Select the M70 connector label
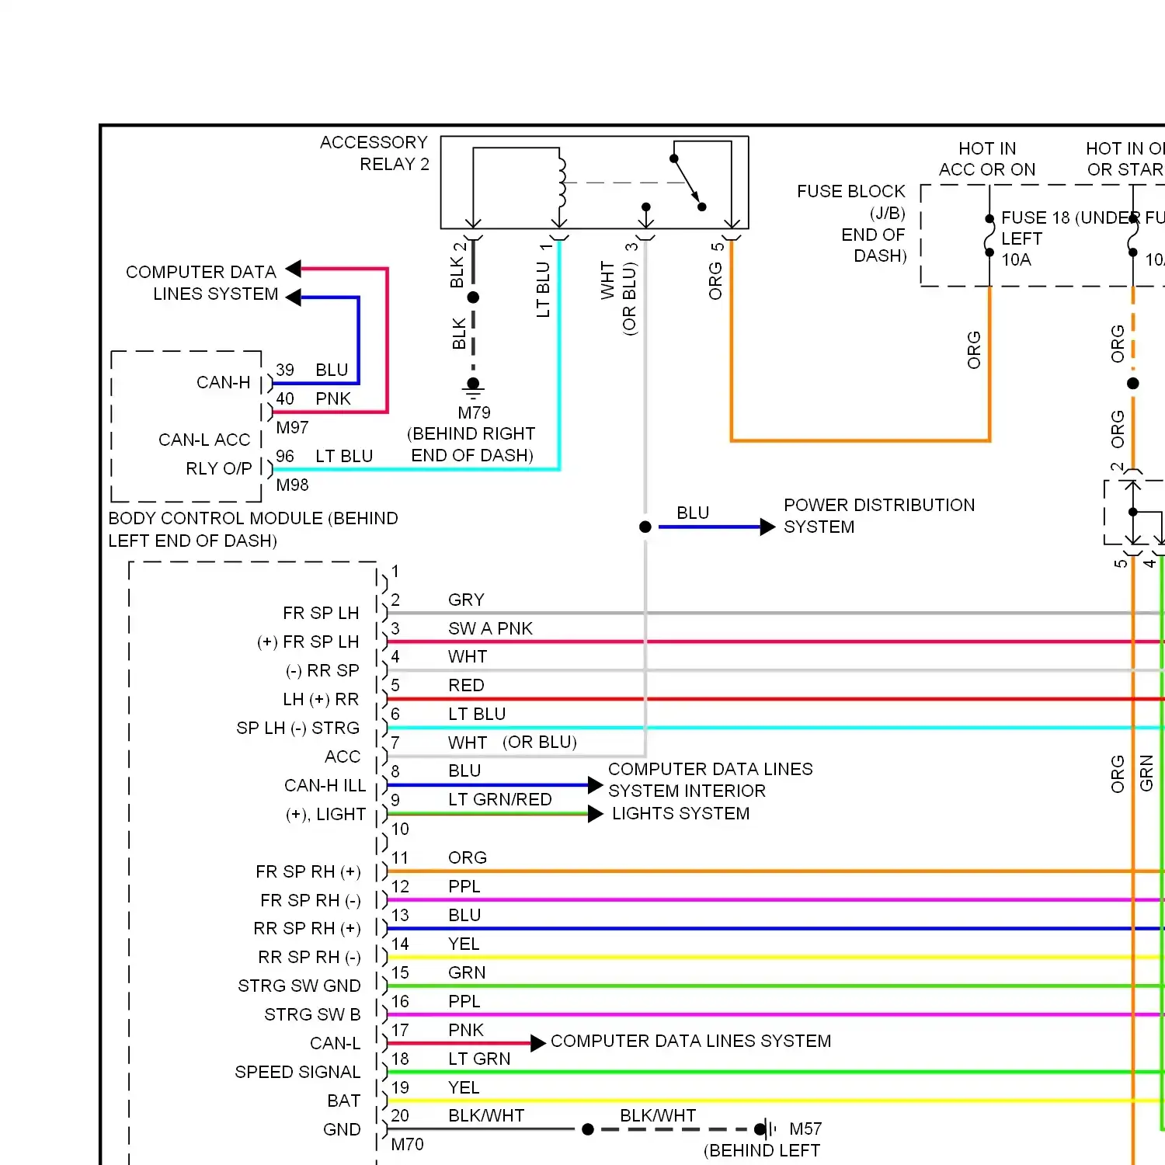This screenshot has width=1165, height=1165. click(408, 1144)
